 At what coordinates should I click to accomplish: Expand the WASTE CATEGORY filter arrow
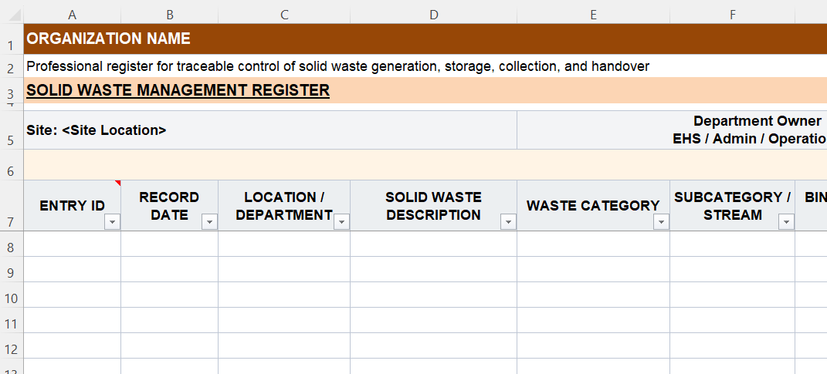(661, 222)
